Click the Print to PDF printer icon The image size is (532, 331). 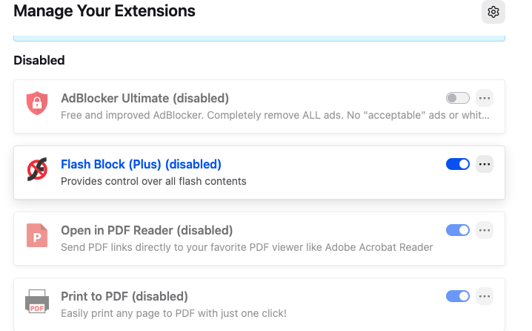[x=36, y=304]
